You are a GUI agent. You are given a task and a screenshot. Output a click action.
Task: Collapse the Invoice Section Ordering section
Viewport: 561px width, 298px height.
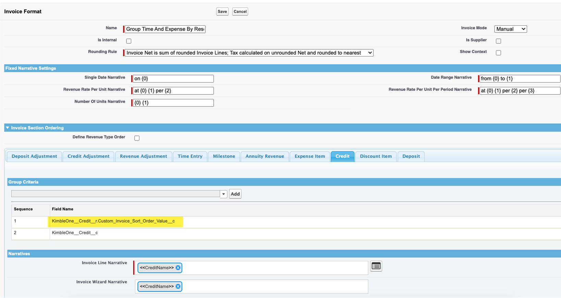[x=8, y=128]
